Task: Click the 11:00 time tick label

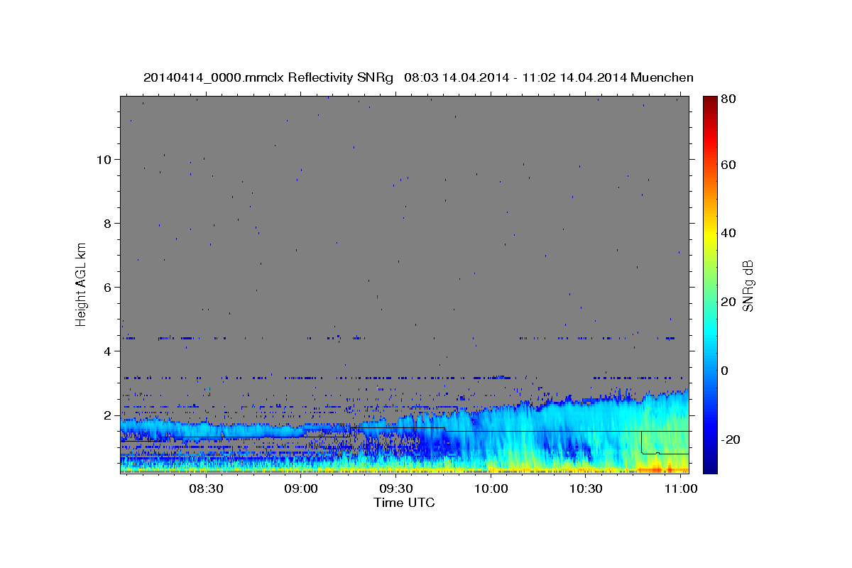Action: pos(682,489)
